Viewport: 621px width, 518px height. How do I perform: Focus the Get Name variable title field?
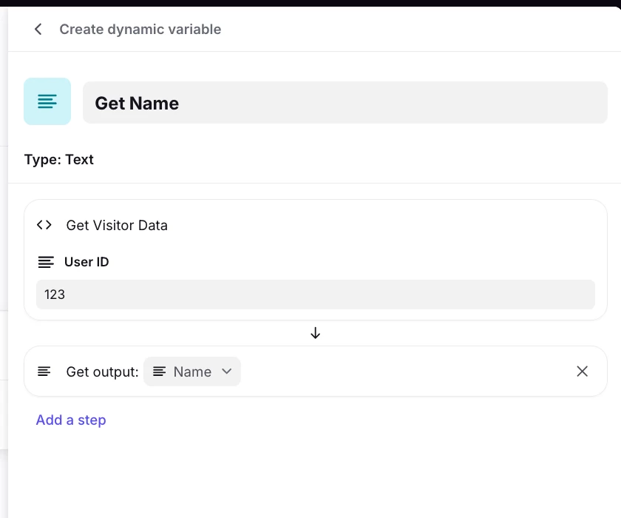(x=345, y=103)
